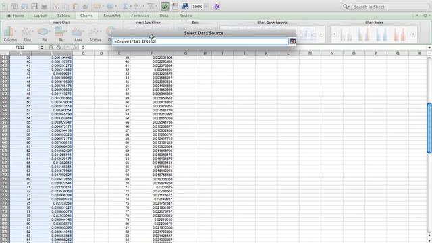Switch to the Formulas tab

click(140, 16)
